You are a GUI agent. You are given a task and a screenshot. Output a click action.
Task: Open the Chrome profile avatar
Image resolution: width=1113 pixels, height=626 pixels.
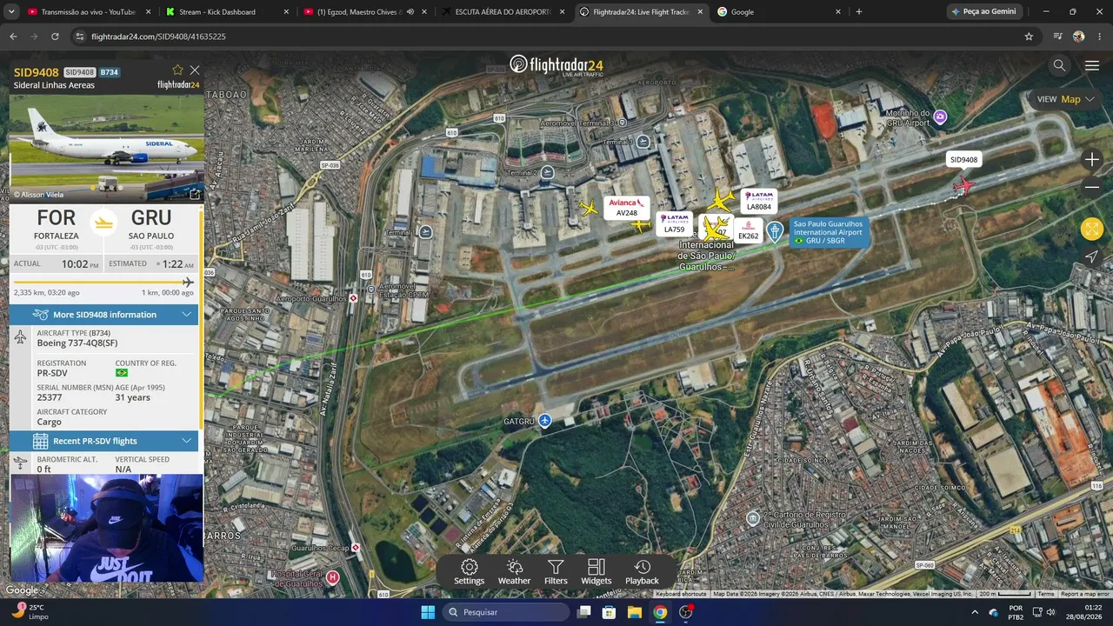[x=1079, y=37]
